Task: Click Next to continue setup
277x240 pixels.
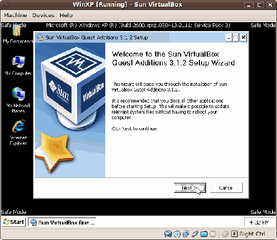Action: tap(190, 188)
